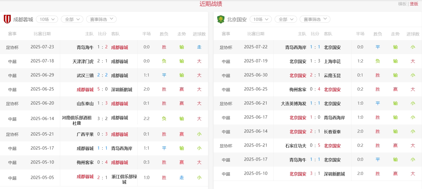Open 北京国安 10场 match count dropdown
Screen dimensions: 422x189
click(x=261, y=19)
